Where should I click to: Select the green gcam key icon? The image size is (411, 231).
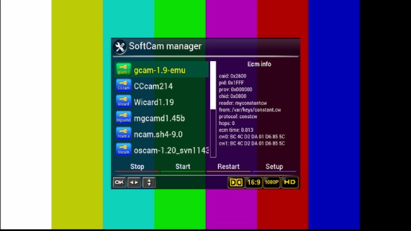[x=124, y=69]
